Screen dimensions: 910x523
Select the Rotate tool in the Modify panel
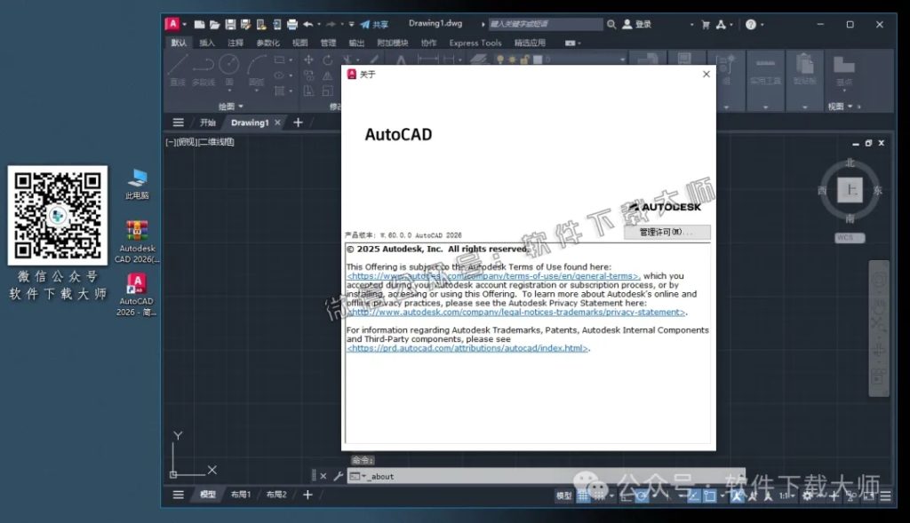(x=327, y=59)
